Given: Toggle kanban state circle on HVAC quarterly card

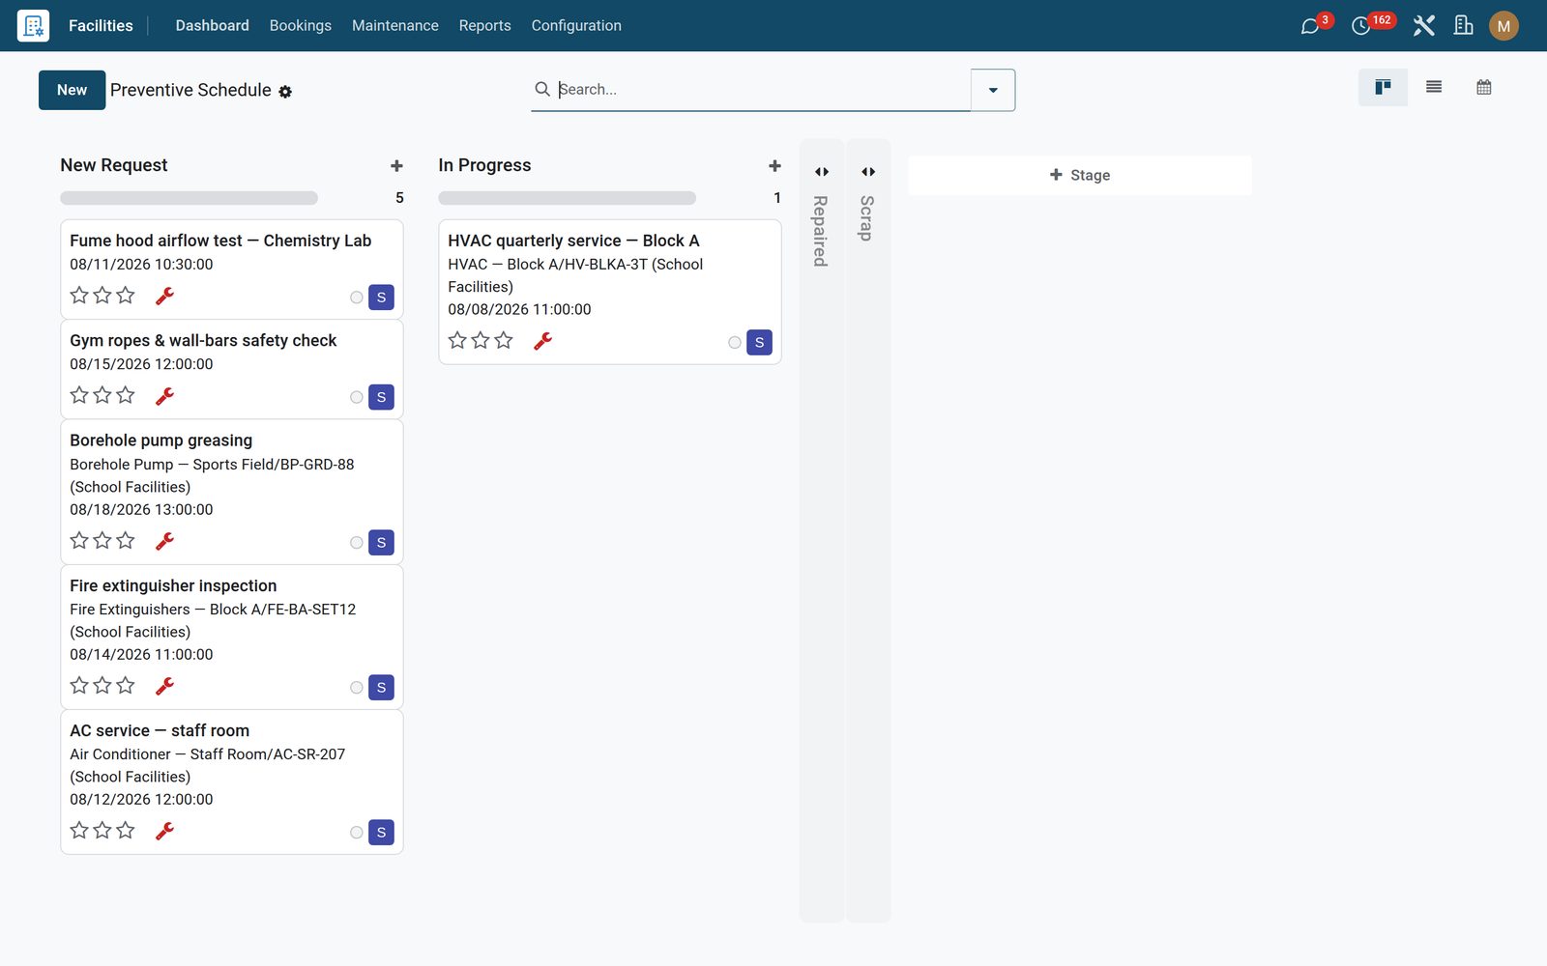Looking at the screenshot, I should coord(735,343).
